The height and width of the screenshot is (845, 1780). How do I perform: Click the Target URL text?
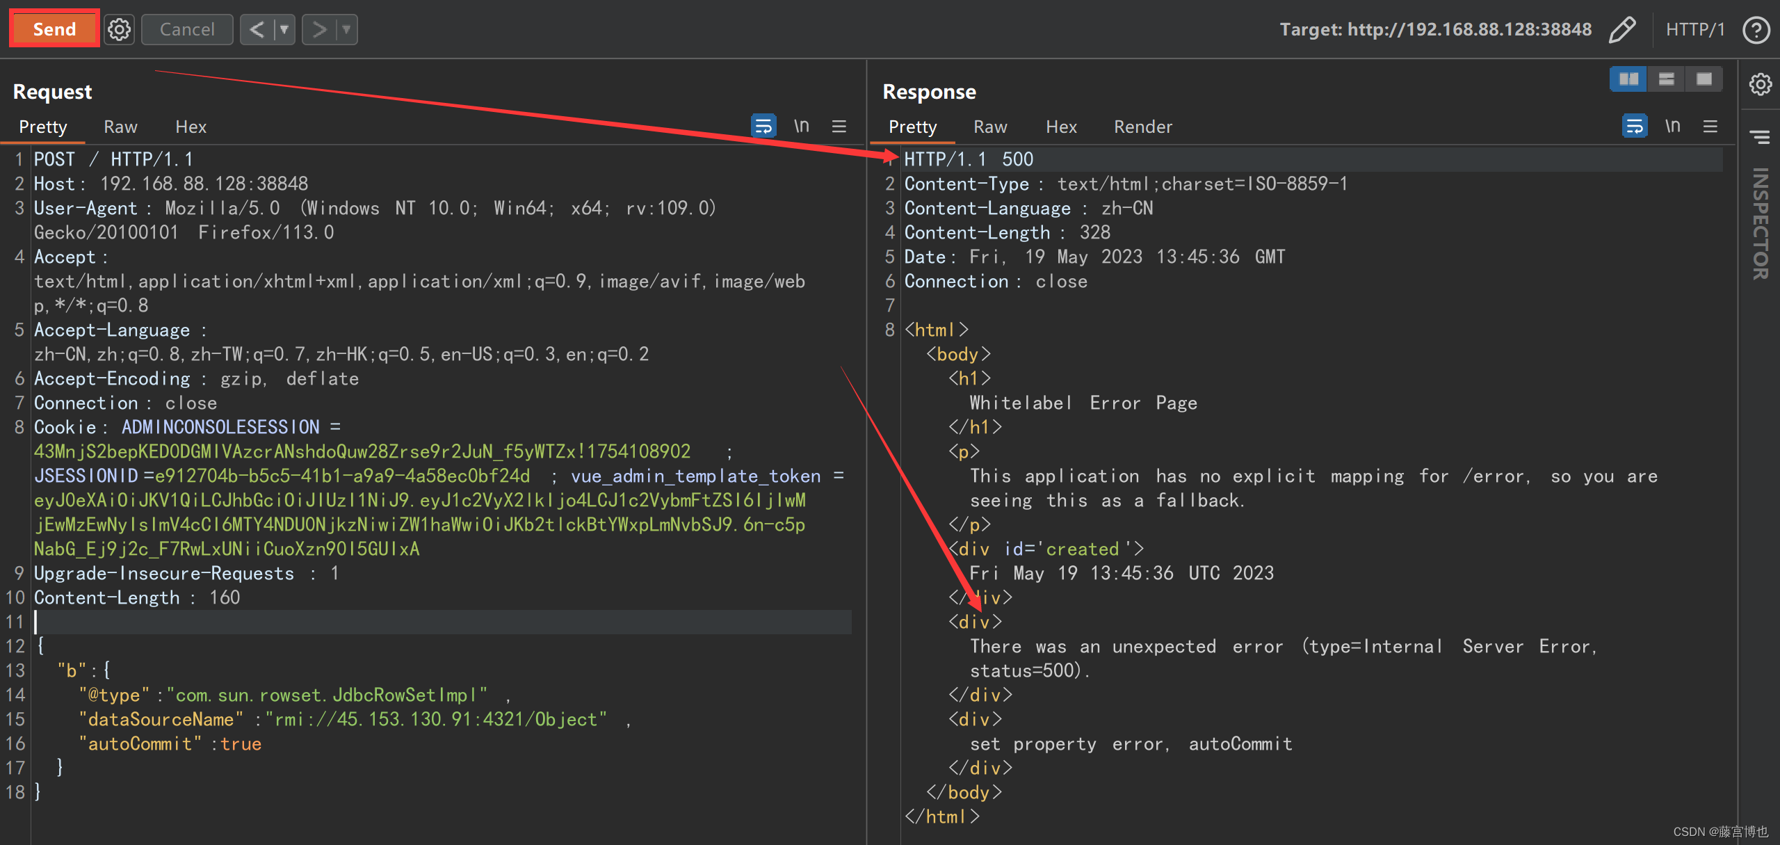coord(1436,29)
